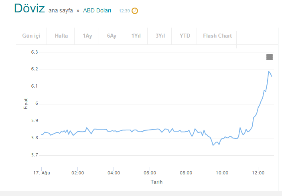Open the chart context menu hamburger icon

[x=270, y=57]
